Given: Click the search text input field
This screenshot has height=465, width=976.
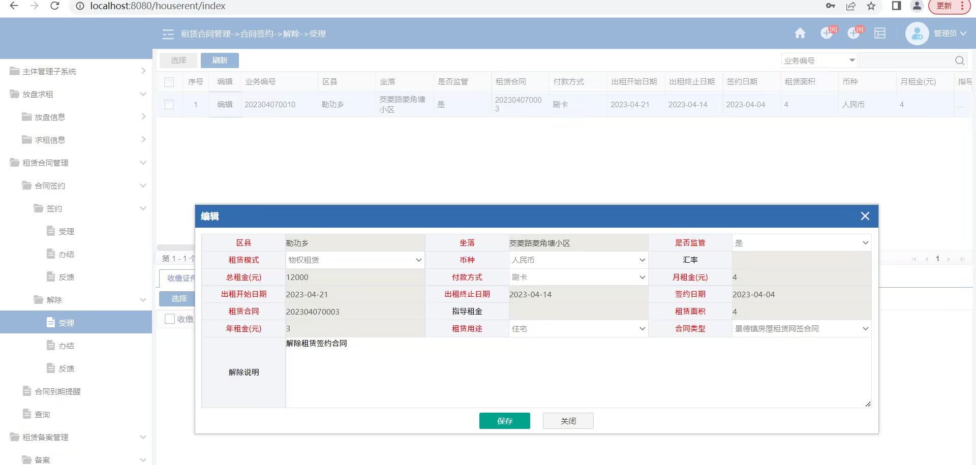Looking at the screenshot, I should click(906, 60).
